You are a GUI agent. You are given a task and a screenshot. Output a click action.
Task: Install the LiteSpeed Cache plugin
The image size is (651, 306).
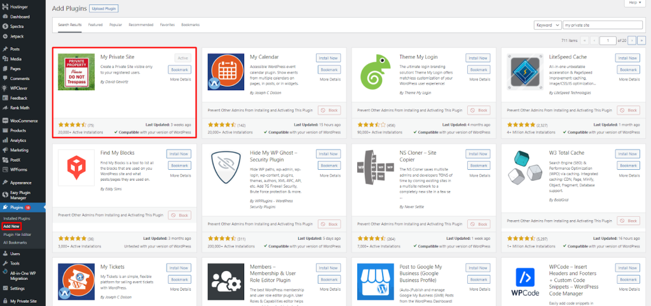click(x=627, y=58)
